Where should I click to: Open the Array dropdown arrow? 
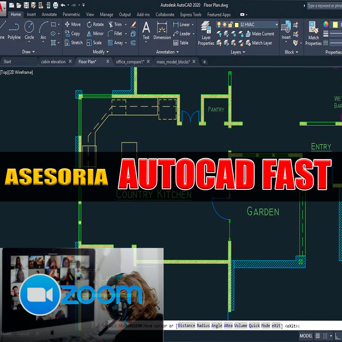[x=126, y=43]
